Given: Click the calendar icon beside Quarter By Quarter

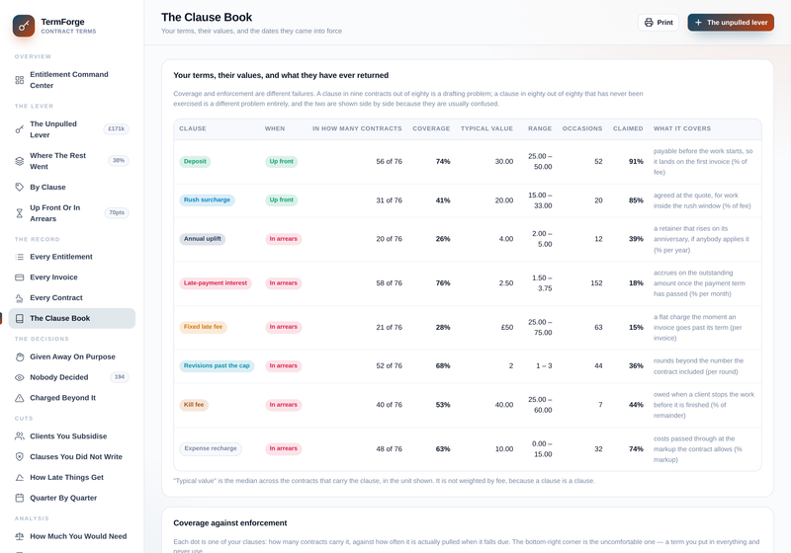Looking at the screenshot, I should [19, 498].
